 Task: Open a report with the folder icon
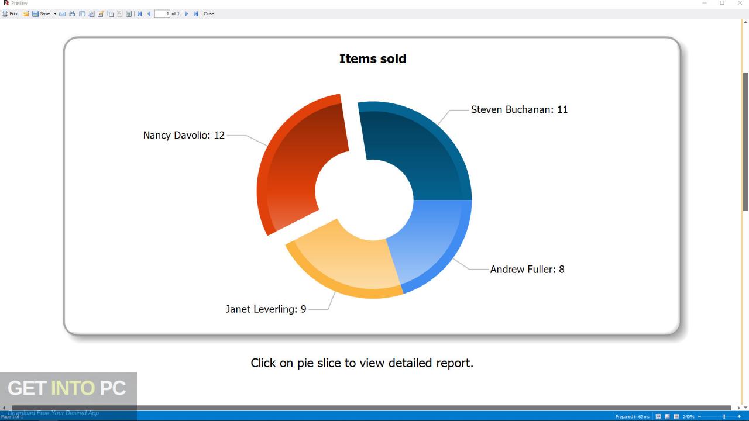pos(26,13)
